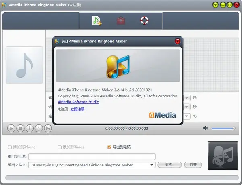Toggle 添加到iPhone checkbox
The width and height of the screenshot is (242, 185).
point(10,147)
